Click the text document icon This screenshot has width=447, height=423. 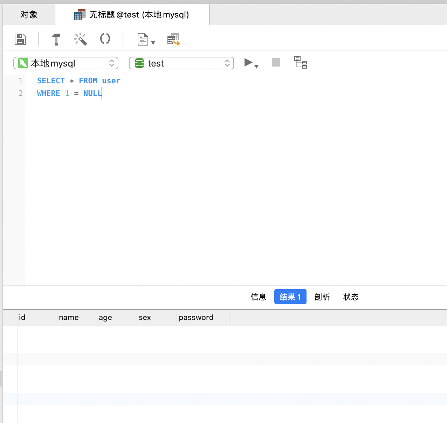click(143, 39)
